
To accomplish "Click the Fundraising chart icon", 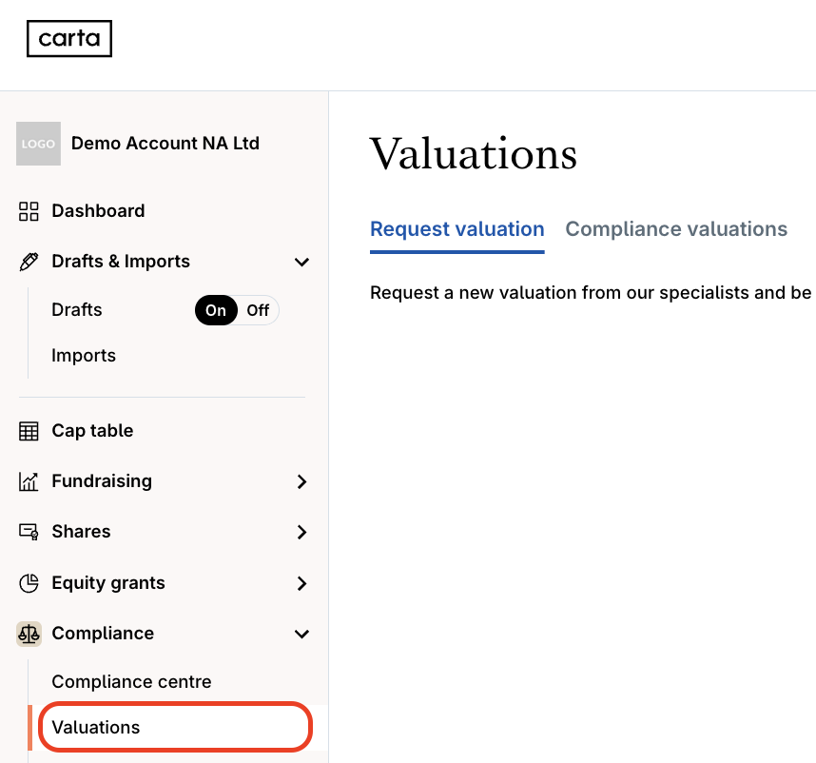I will [29, 481].
